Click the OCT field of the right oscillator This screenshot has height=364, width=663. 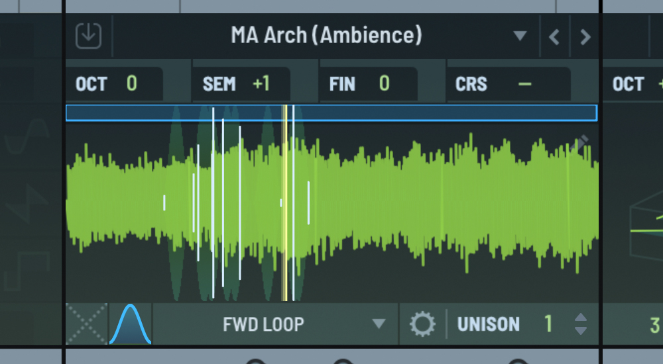tap(633, 83)
